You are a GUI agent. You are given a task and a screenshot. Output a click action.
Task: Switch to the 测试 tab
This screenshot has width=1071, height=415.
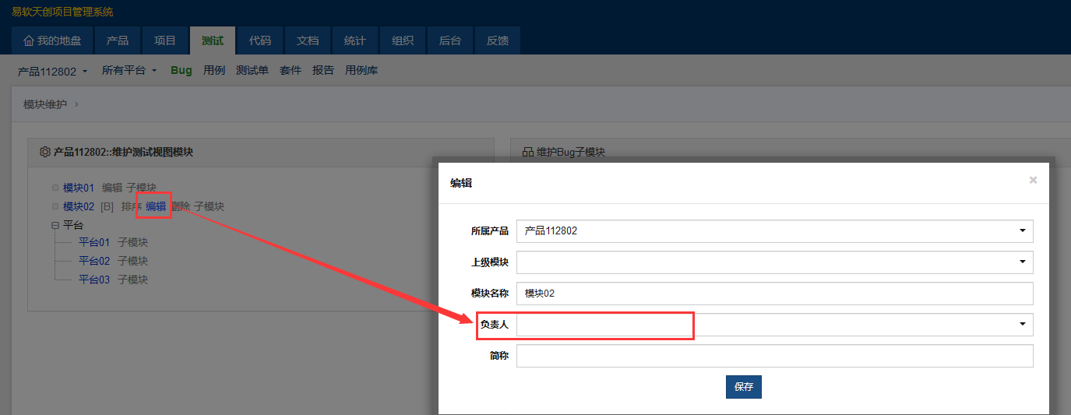pos(213,40)
